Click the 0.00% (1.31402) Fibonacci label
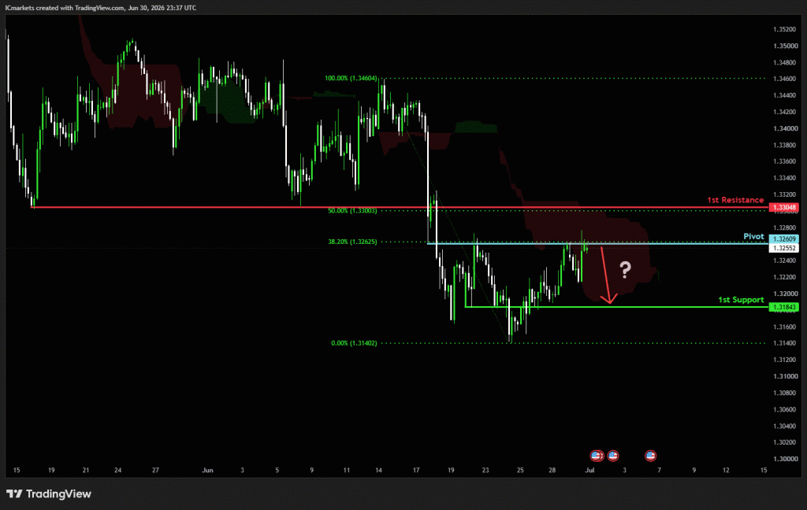The width and height of the screenshot is (807, 510). coord(354,343)
